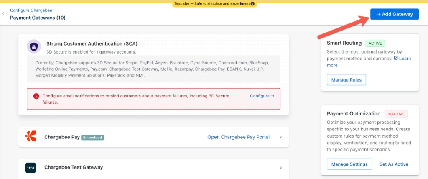Expand the Chargebee Pay row chevron
428x179 pixels.
click(x=280, y=137)
